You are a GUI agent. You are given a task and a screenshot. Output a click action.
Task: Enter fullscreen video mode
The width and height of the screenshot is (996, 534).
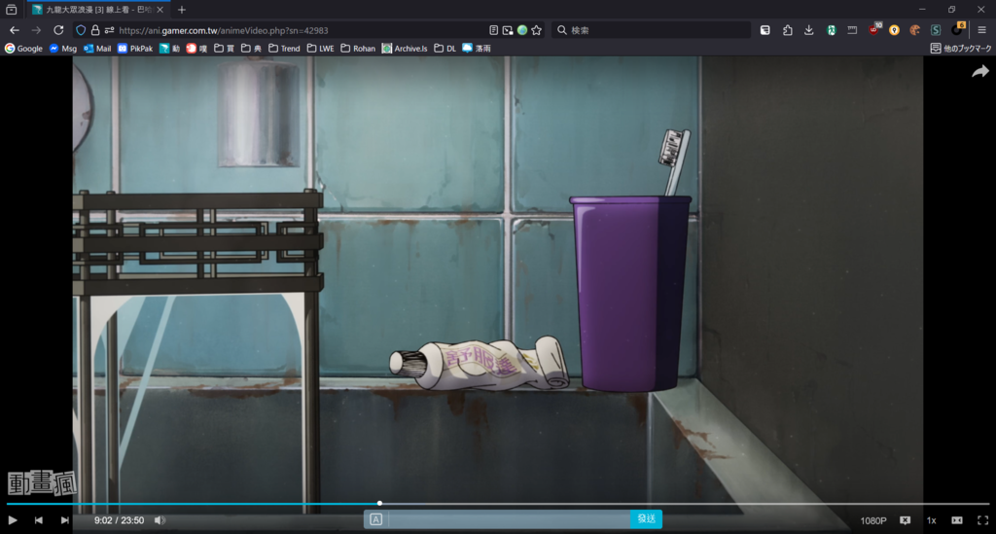pos(982,520)
